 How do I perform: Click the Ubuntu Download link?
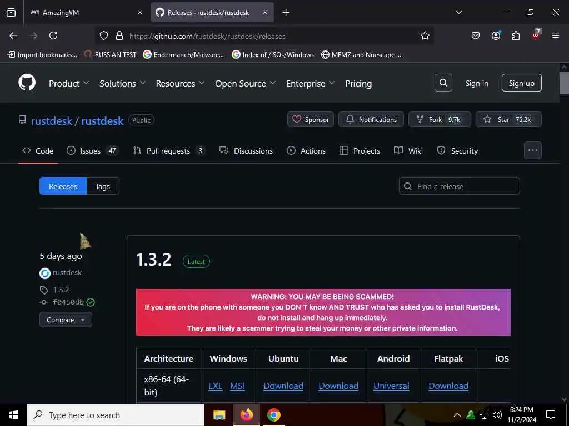[x=283, y=386]
